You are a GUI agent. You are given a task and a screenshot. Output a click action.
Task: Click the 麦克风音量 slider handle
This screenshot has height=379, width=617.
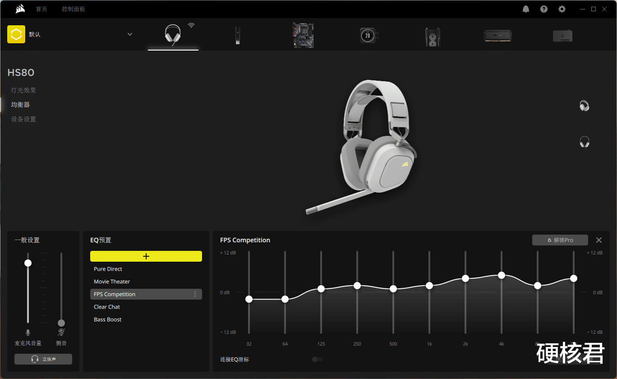click(x=28, y=263)
